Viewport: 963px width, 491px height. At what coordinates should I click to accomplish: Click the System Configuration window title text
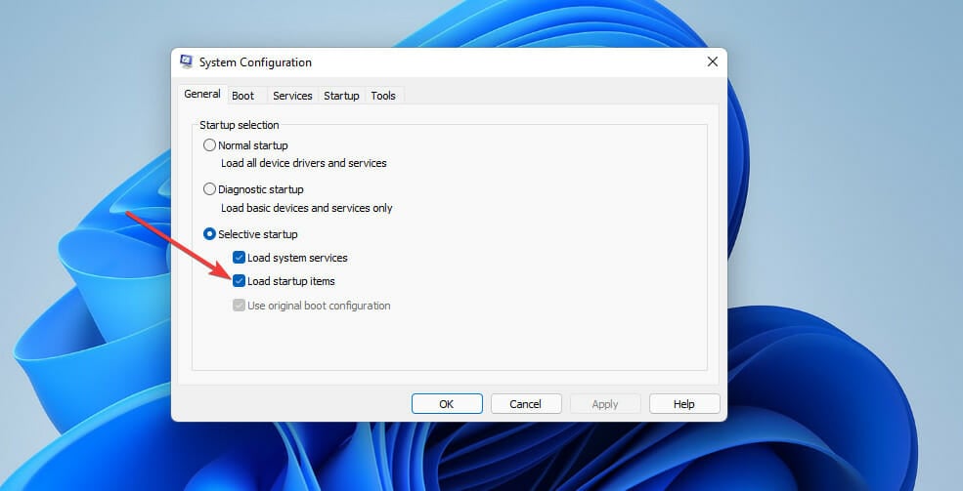point(255,62)
